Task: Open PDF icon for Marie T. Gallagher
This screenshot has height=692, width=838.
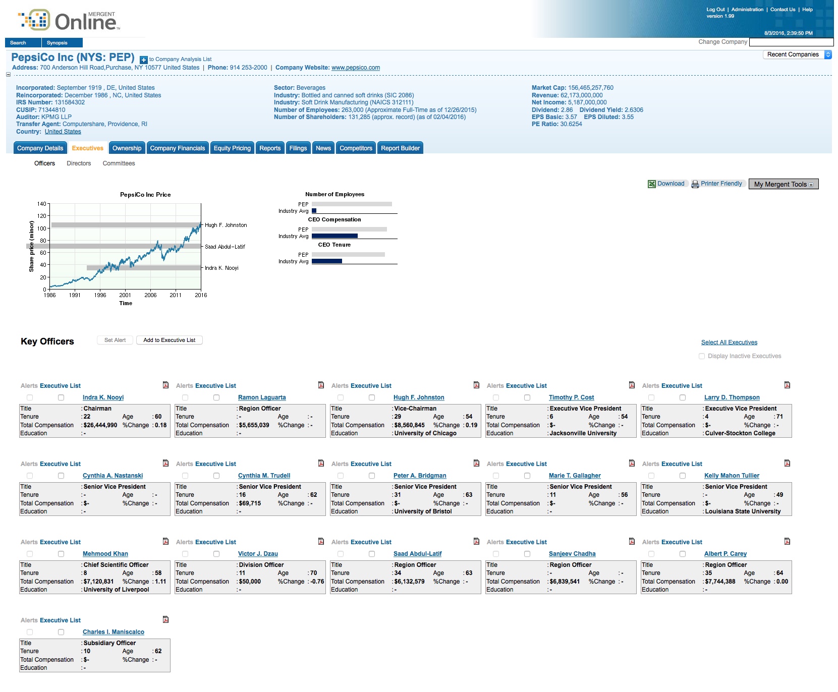Action: coord(632,464)
